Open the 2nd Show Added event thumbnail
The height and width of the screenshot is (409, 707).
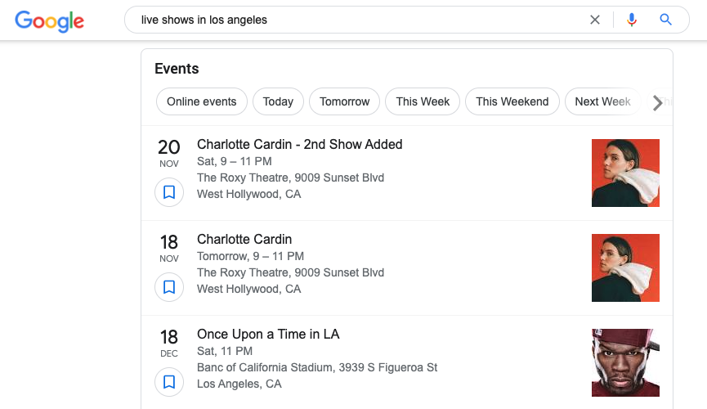tap(625, 173)
